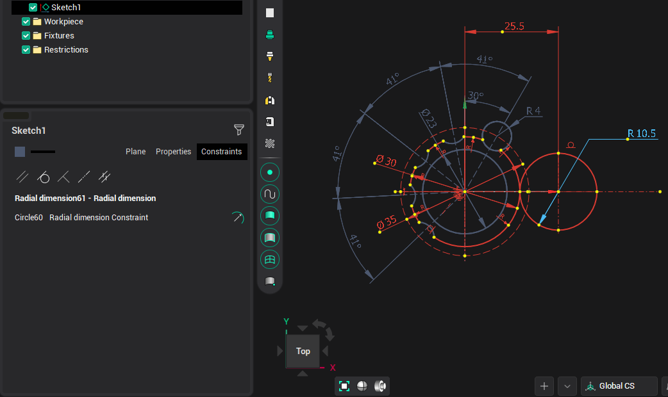The image size is (668, 397).
Task: Click the Top face of view cube
Action: (303, 351)
